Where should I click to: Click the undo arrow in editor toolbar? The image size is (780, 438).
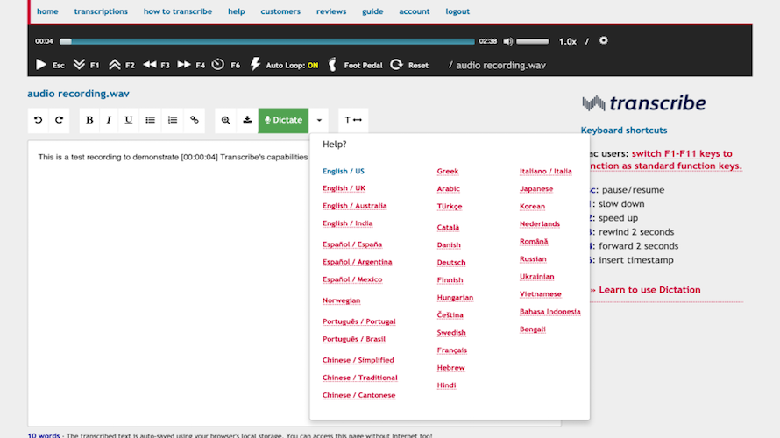(x=38, y=120)
